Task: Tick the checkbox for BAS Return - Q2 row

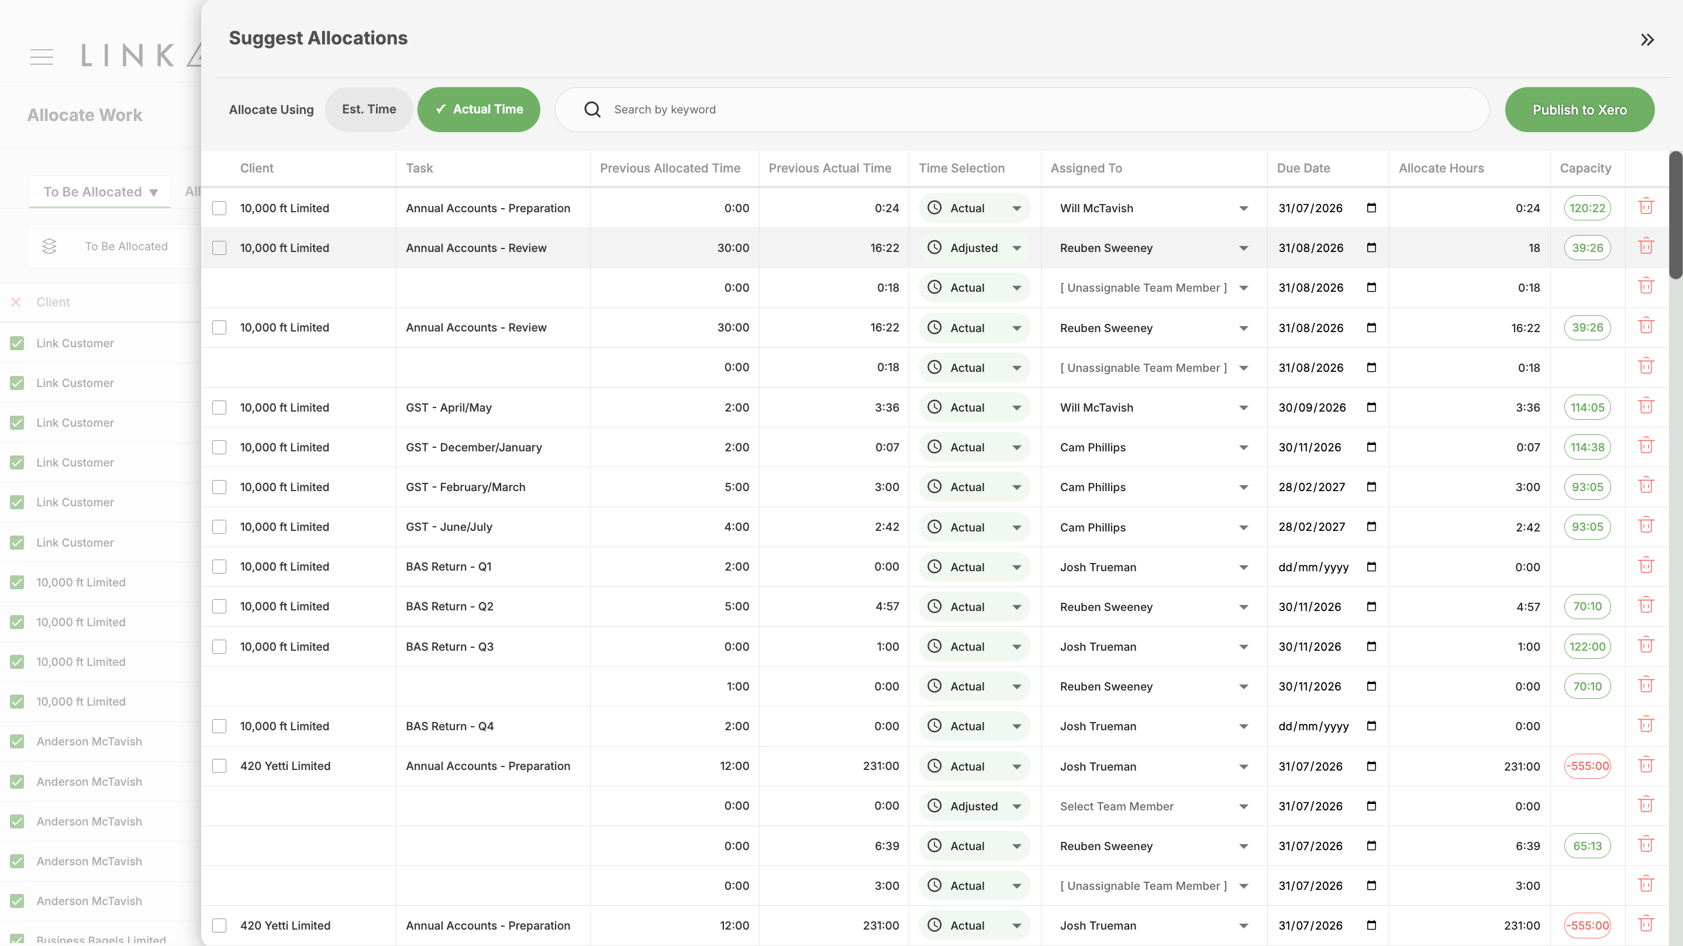Action: (219, 606)
